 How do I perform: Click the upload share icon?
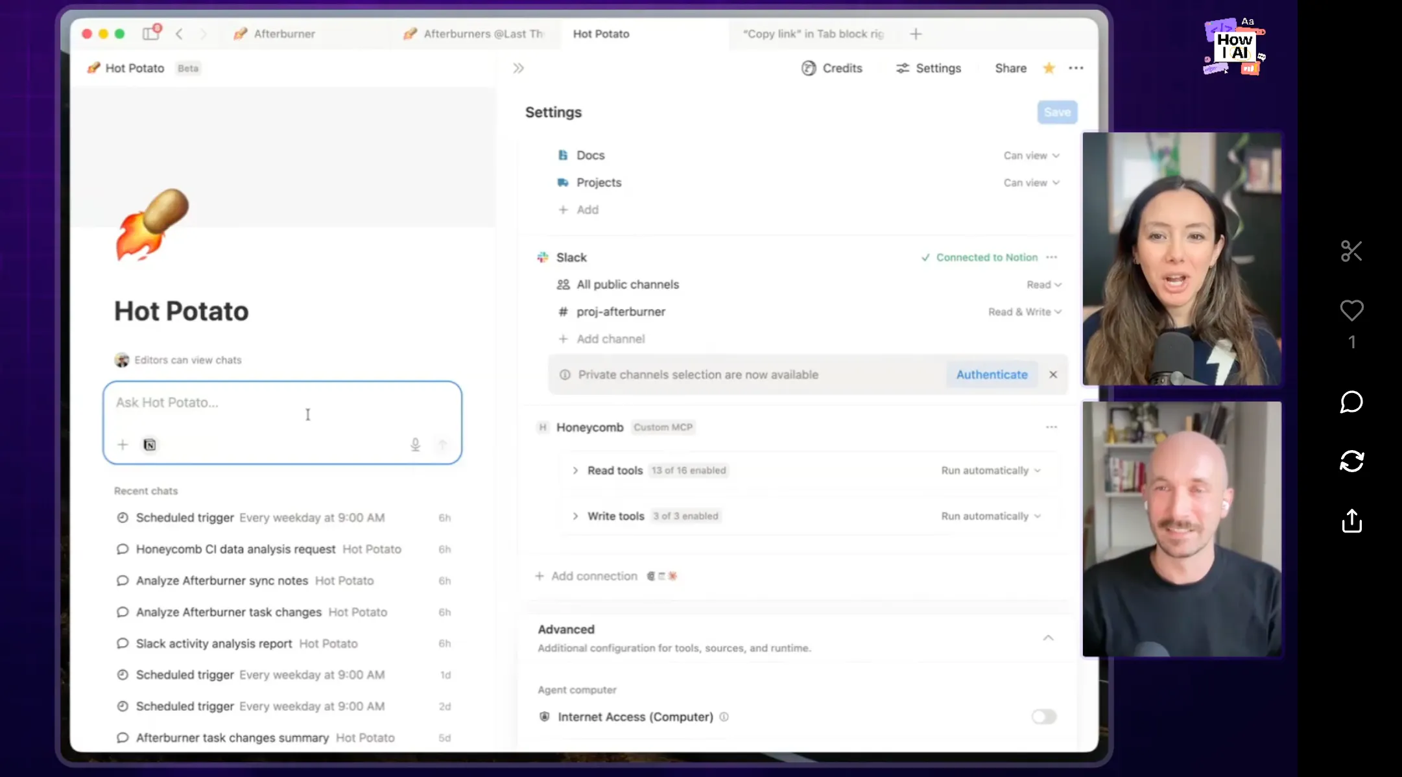[1351, 521]
